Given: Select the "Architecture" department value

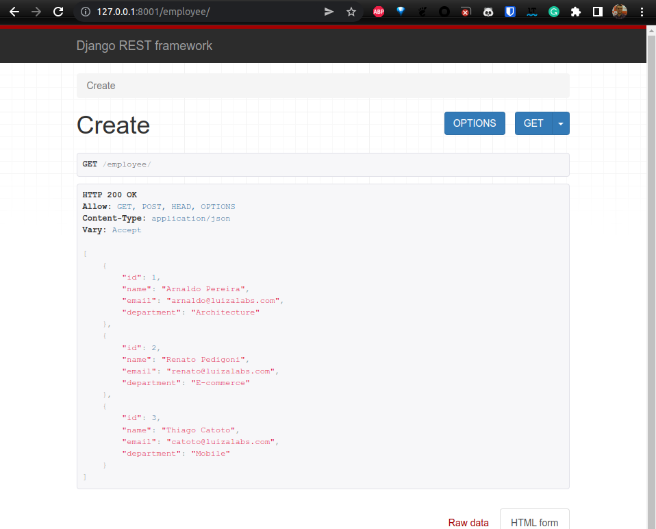Looking at the screenshot, I should pyautogui.click(x=225, y=312).
